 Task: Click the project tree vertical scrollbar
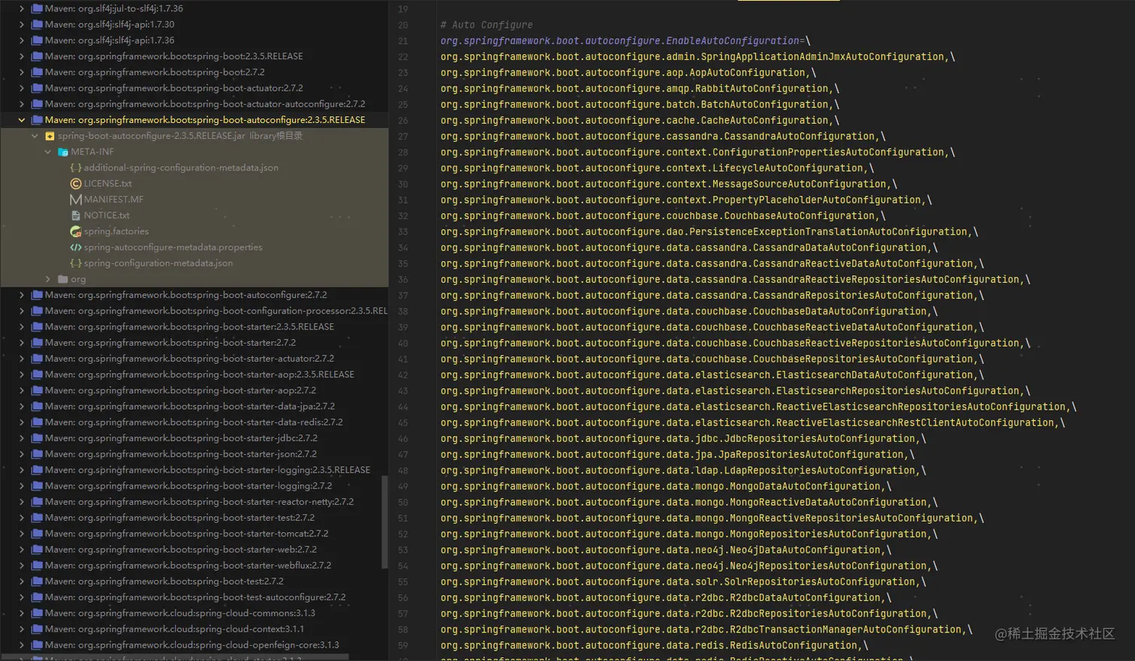click(x=385, y=522)
